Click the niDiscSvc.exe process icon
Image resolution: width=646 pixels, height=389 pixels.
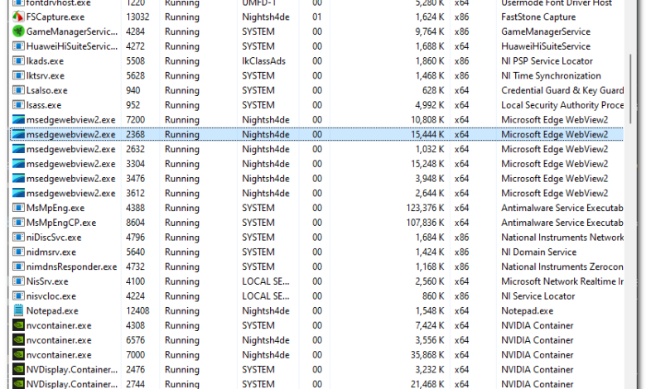pos(18,237)
